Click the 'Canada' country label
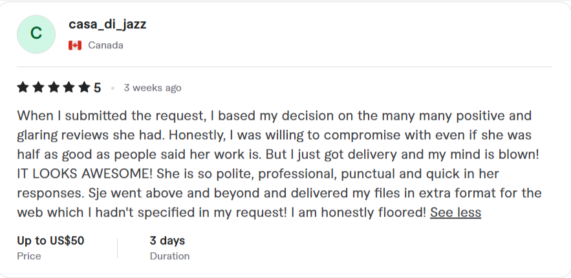571x278 pixels. [x=105, y=45]
